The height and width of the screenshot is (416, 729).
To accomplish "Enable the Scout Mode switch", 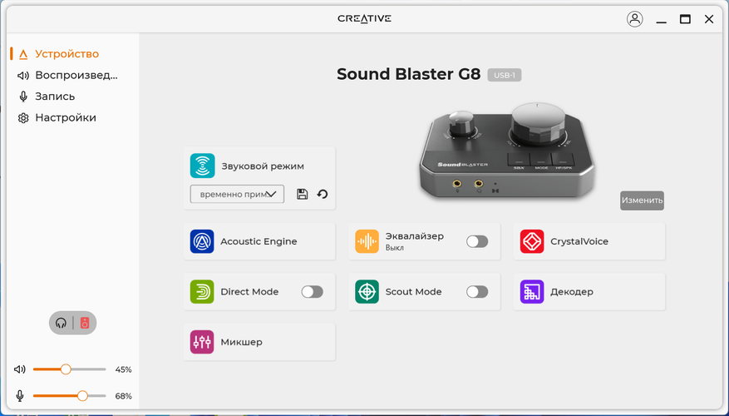I will point(477,292).
